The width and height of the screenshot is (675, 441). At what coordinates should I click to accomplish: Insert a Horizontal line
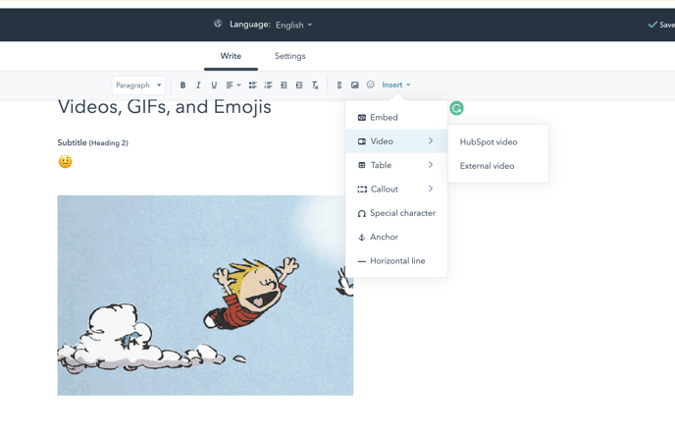[396, 261]
